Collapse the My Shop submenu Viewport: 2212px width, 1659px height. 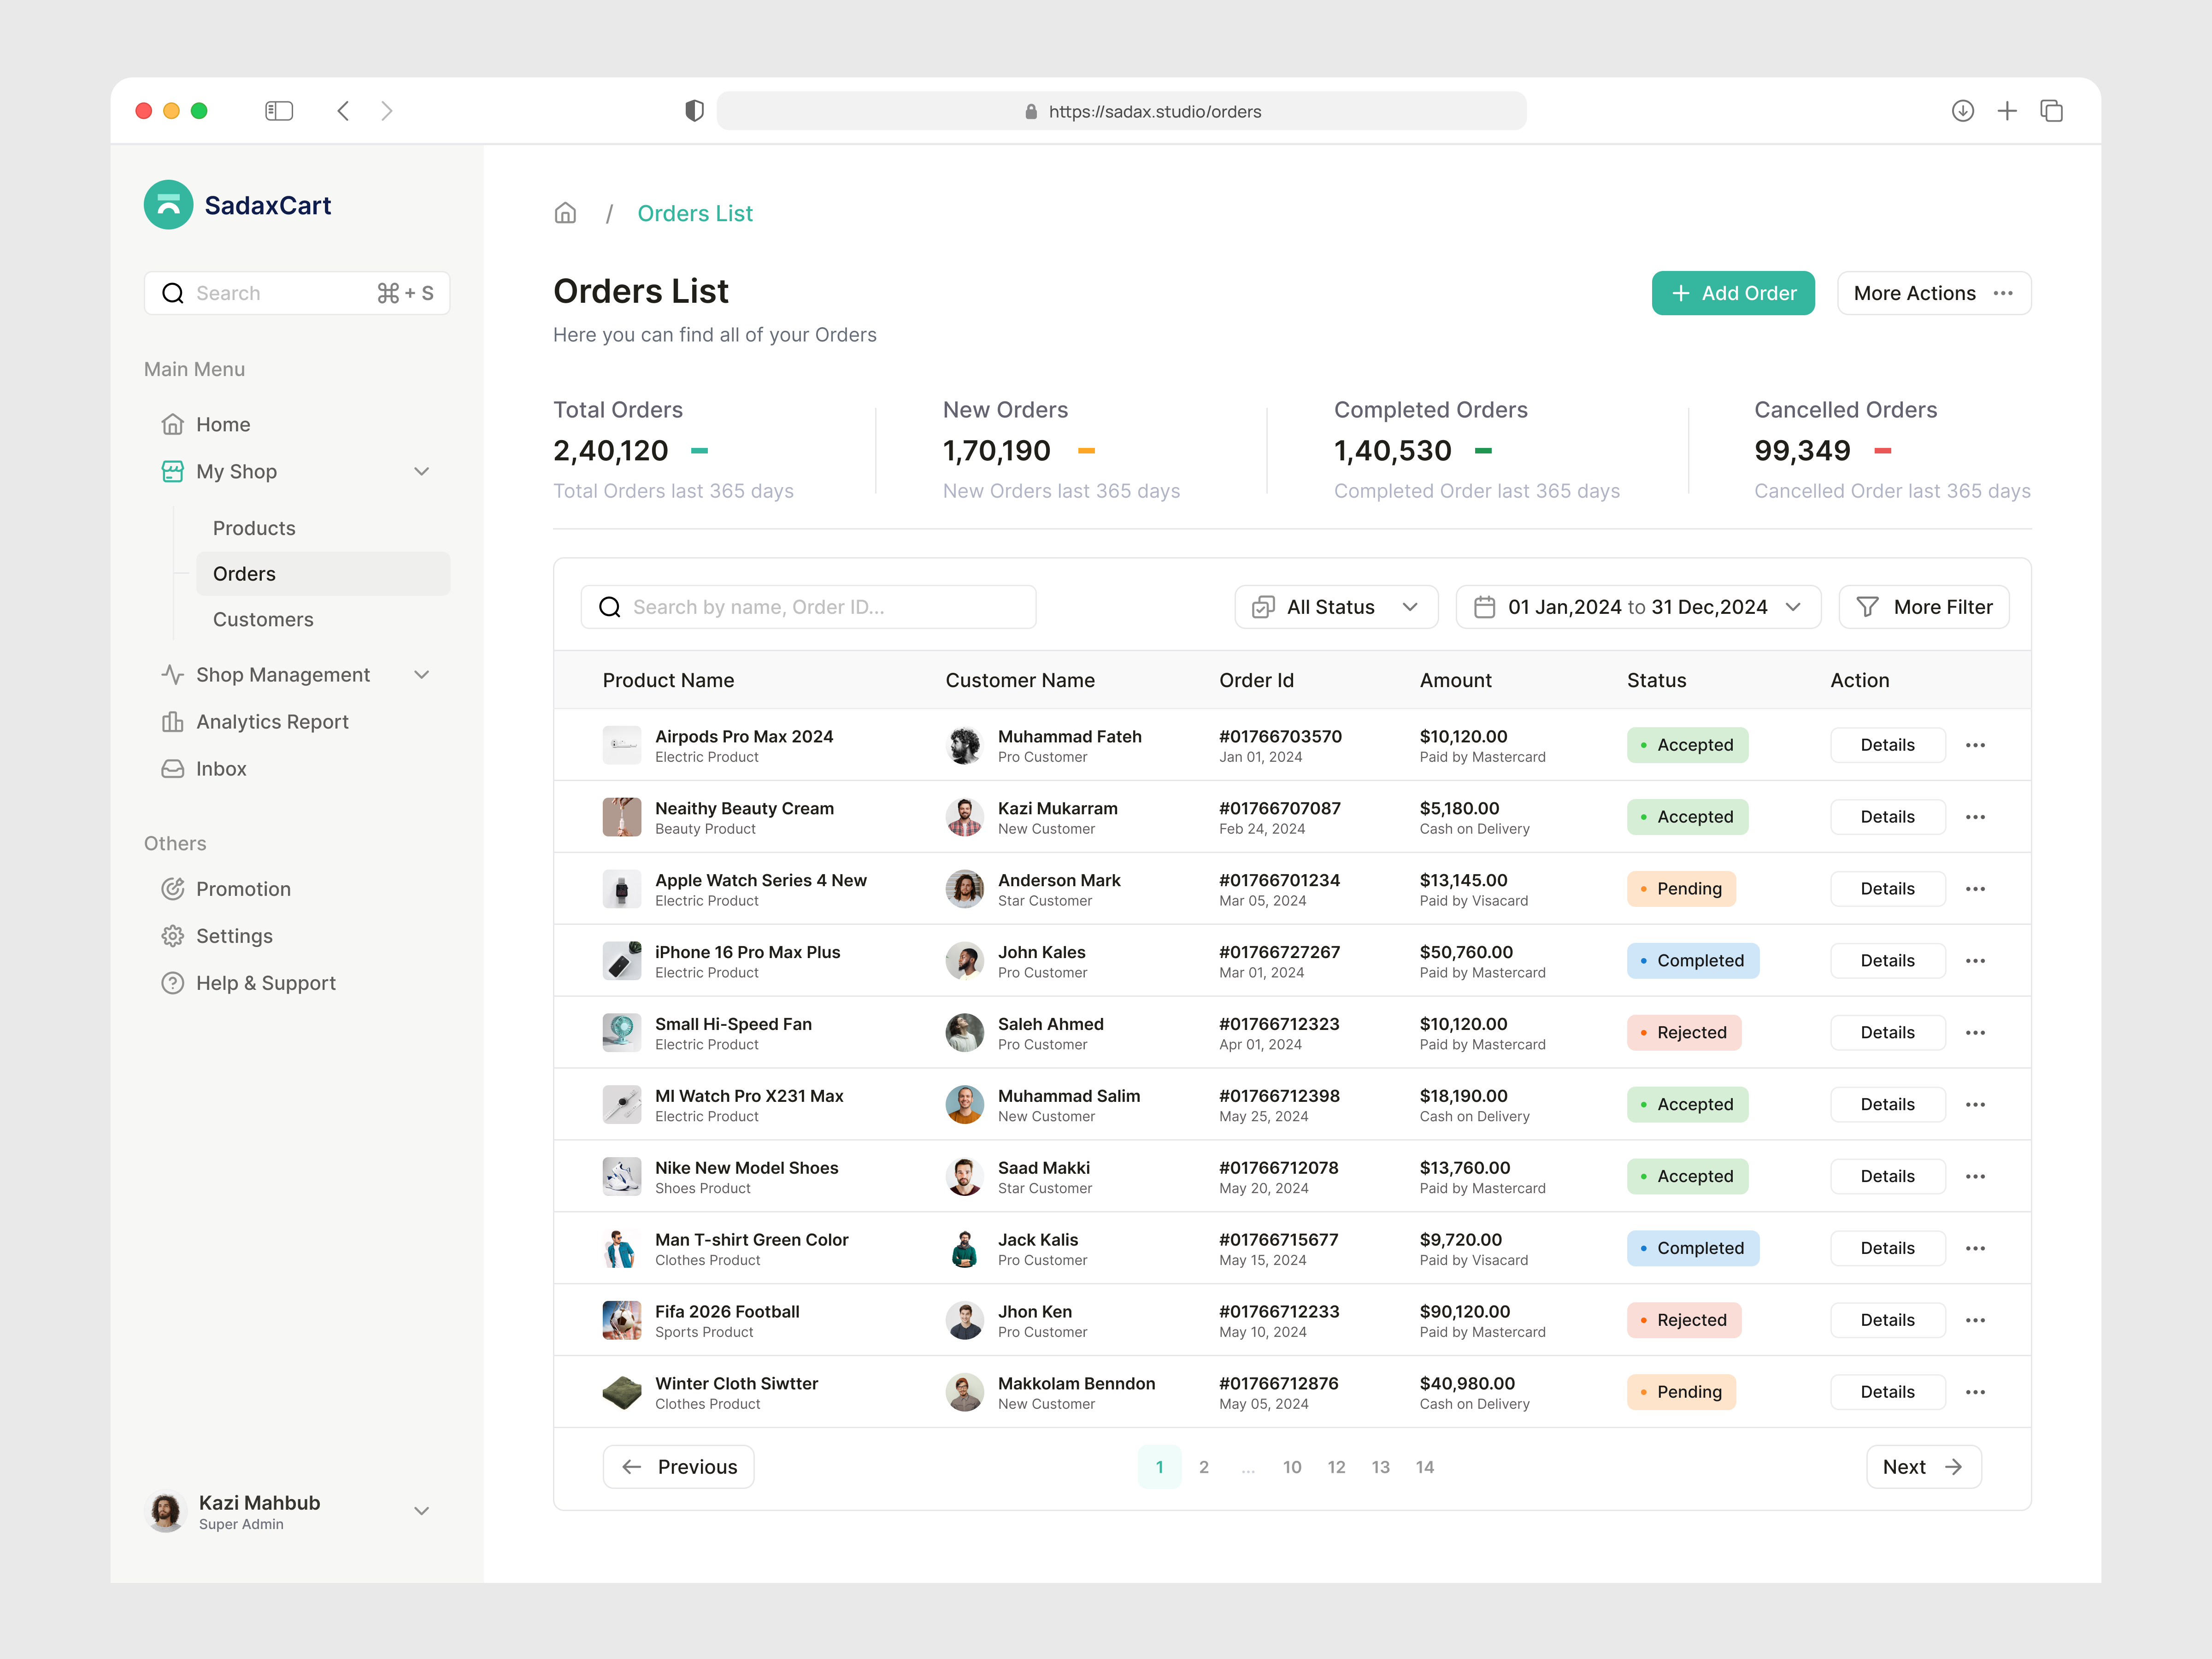pos(422,471)
